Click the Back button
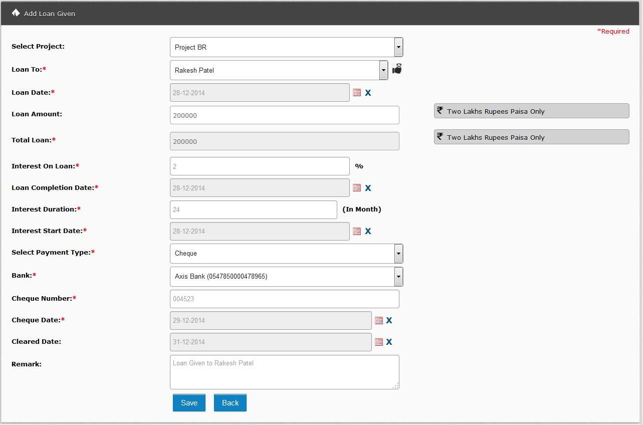 click(x=230, y=403)
